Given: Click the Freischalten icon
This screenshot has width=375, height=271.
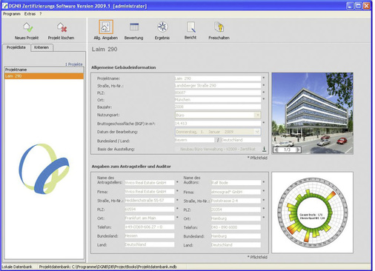Looking at the screenshot, I should pos(219,27).
